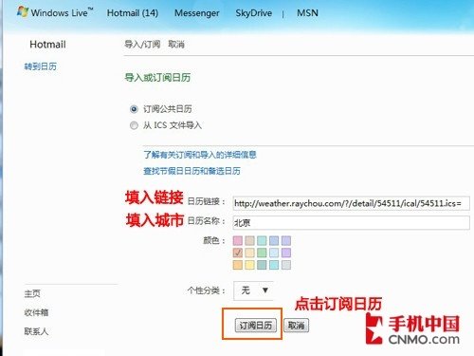This screenshot has width=474, height=356.
Task: Pick the purple swatch in the middle row
Action: coord(286,253)
